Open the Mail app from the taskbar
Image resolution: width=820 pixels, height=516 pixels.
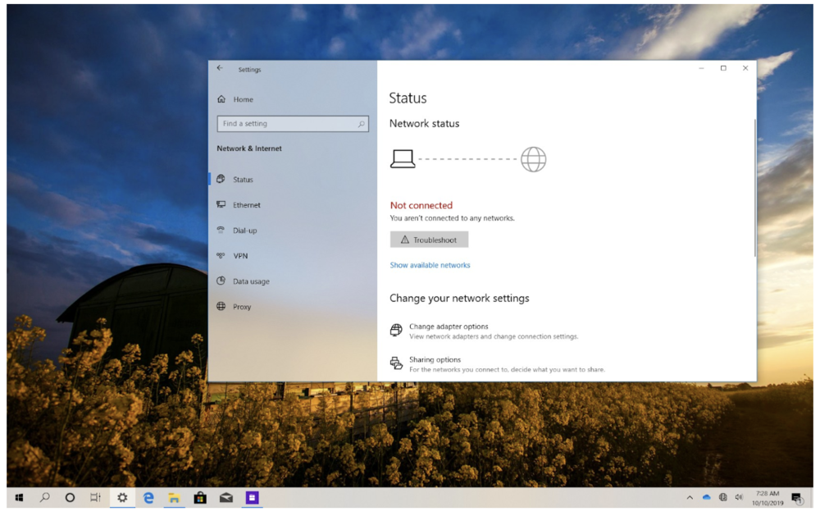tap(226, 498)
